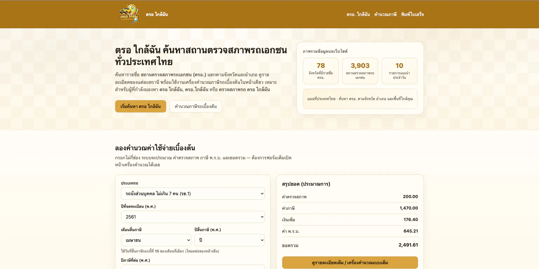
Task: Click the แผนที่ประเทศไทย map placeholder box
Action: (x=360, y=99)
